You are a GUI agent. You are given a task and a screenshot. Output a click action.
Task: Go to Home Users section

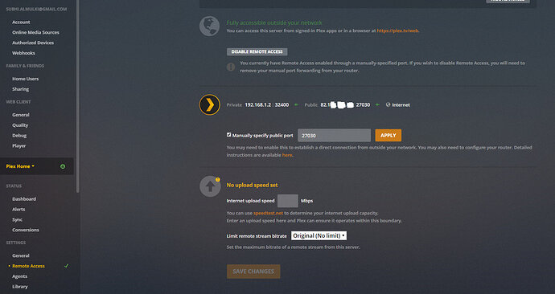click(26, 79)
